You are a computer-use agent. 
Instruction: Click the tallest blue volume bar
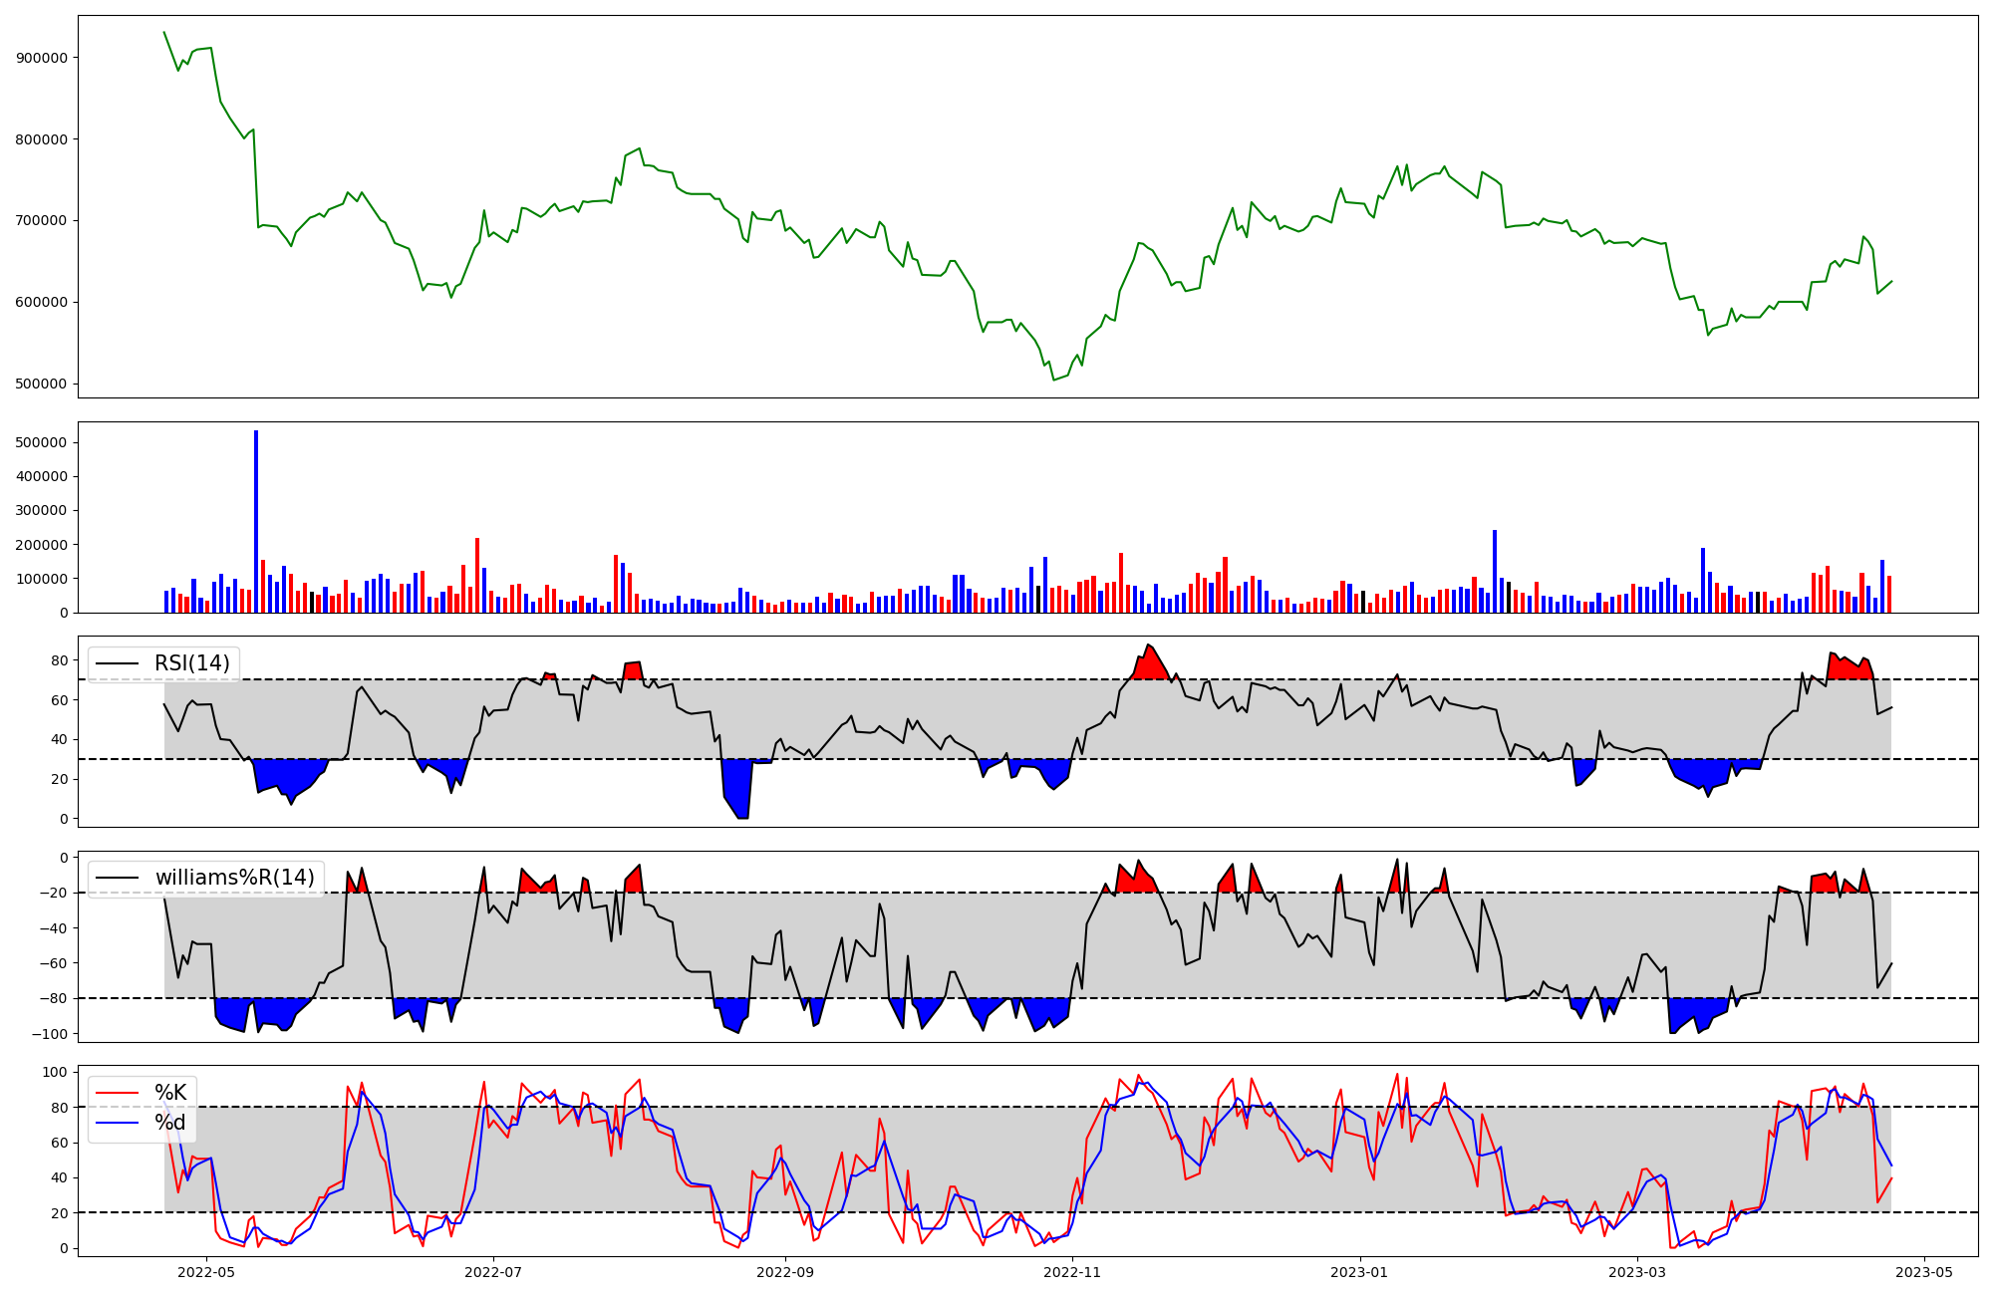click(x=256, y=521)
